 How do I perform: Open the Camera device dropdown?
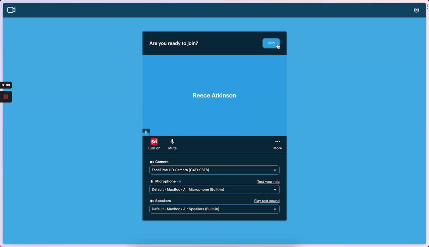tap(214, 170)
